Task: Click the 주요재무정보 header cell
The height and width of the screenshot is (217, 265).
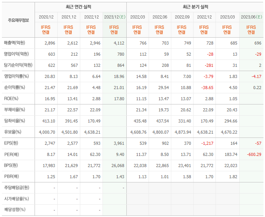Action: tap(18, 20)
